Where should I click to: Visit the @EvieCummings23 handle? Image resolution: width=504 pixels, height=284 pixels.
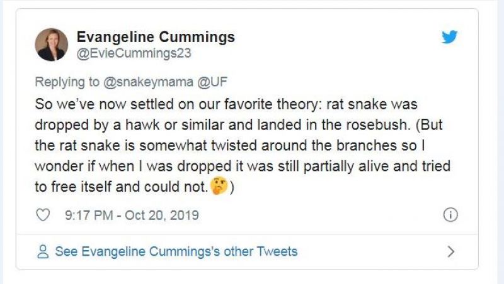pyautogui.click(x=133, y=54)
